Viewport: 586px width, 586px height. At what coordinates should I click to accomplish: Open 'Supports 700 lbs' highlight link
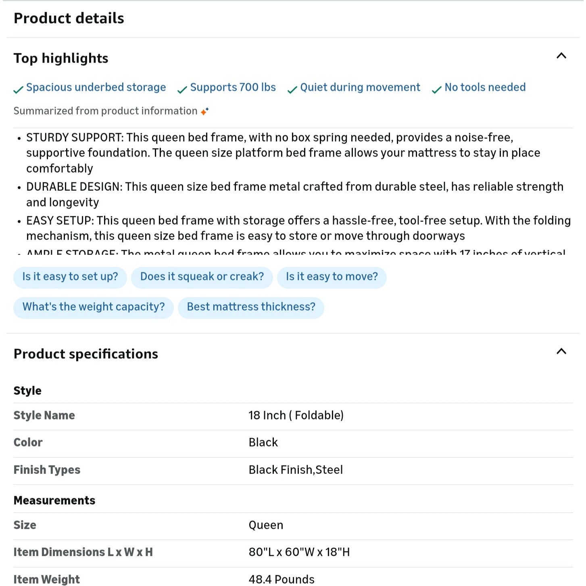point(233,88)
